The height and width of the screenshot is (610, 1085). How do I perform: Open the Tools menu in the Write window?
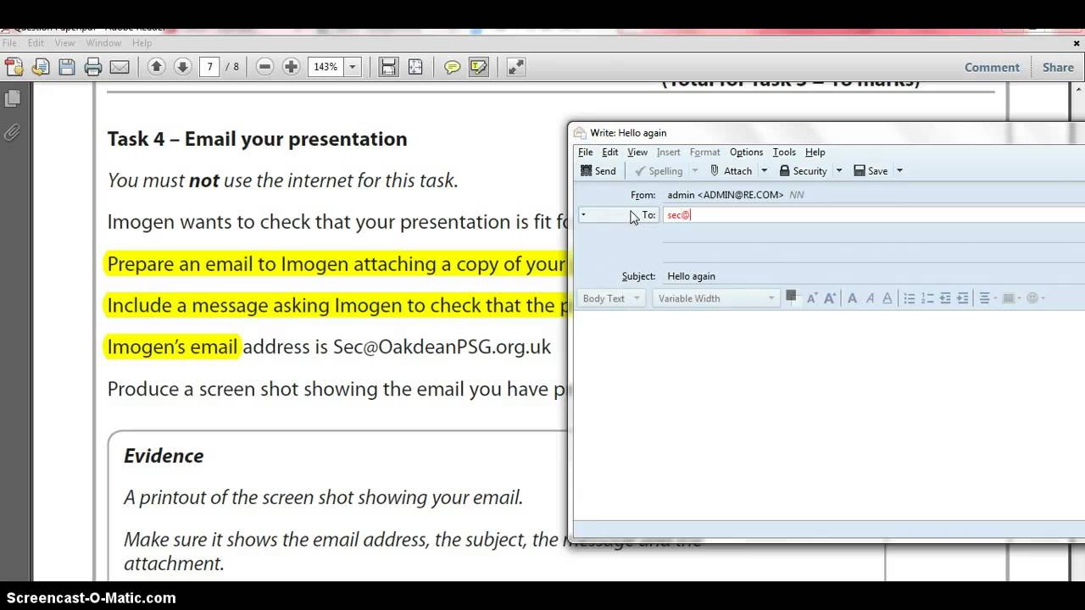[784, 152]
